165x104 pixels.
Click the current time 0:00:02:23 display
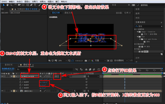(8, 69)
